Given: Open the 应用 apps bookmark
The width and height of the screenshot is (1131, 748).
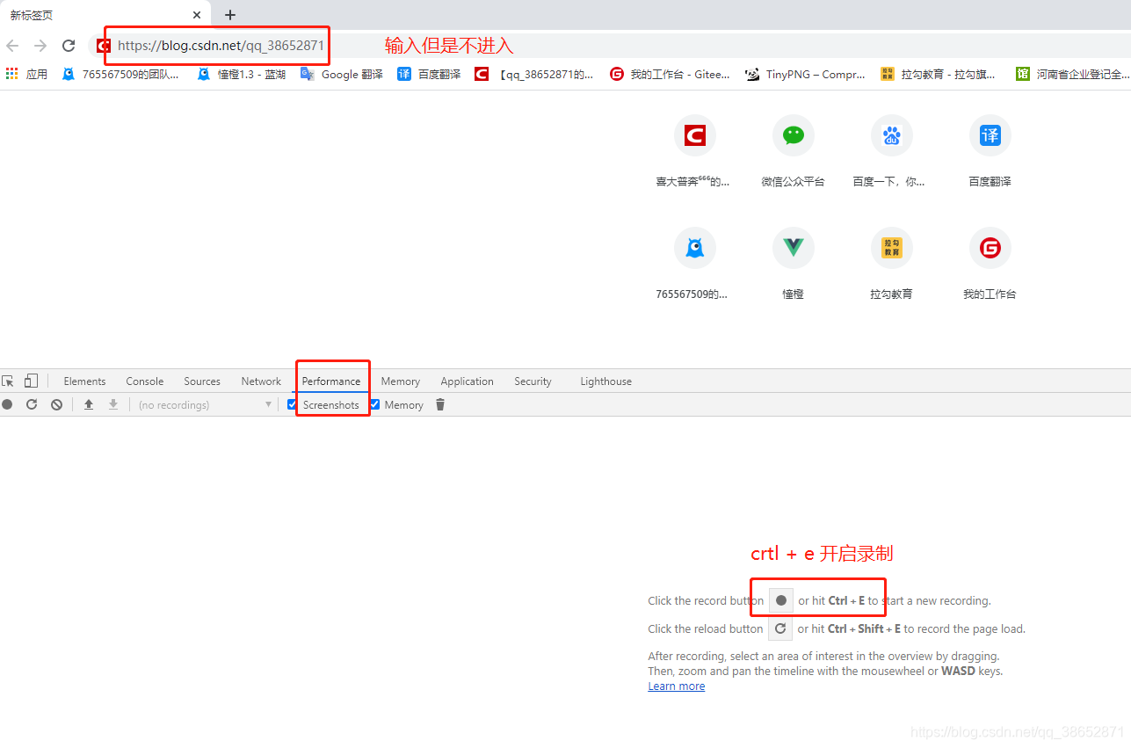Looking at the screenshot, I should coord(26,75).
